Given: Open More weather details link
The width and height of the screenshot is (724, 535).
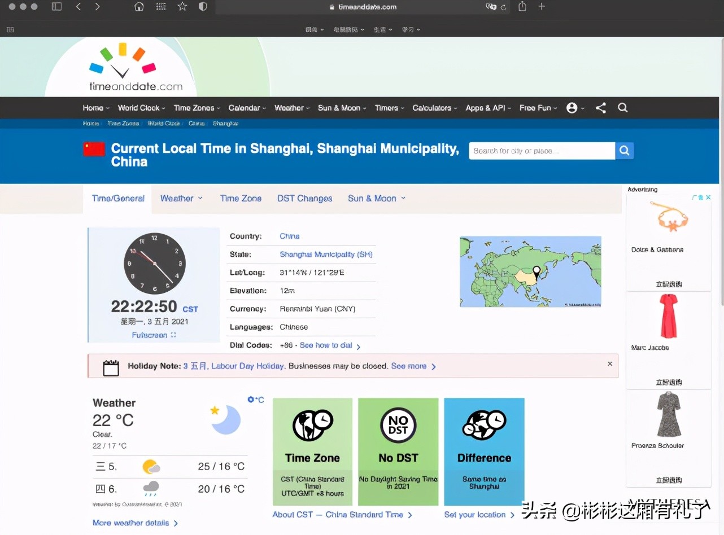Looking at the screenshot, I should click(x=135, y=523).
